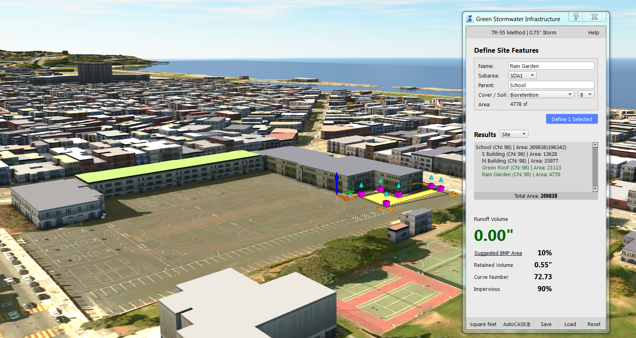The width and height of the screenshot is (636, 338).
Task: Open the Results Site dropdown
Action: coord(514,134)
